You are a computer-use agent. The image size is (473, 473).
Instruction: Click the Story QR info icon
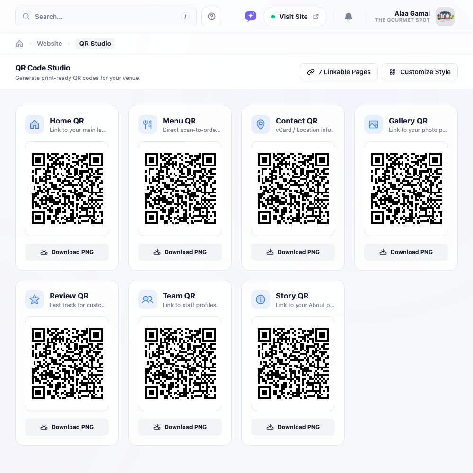(261, 299)
